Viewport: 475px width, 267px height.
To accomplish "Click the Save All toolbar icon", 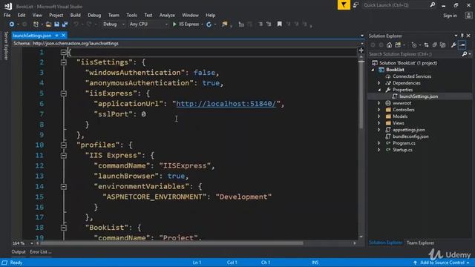I will (x=65, y=24).
